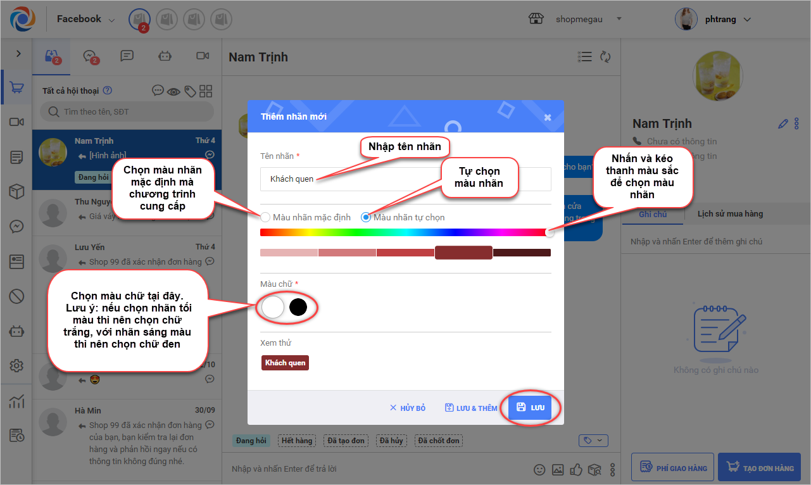
Task: Select the Màu nhãn mặc định radio button
Action: [265, 217]
